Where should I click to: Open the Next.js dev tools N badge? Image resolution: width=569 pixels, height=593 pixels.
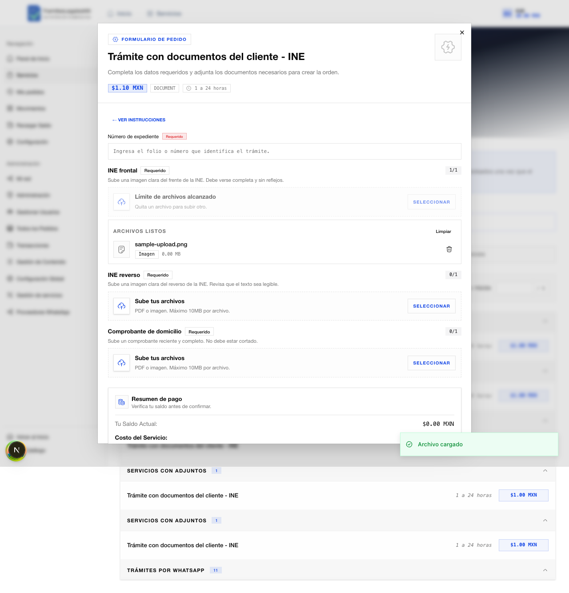click(x=16, y=450)
